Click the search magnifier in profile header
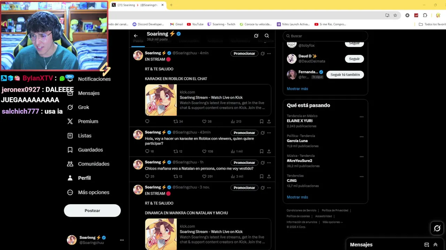This screenshot has height=250, width=446. (x=267, y=36)
